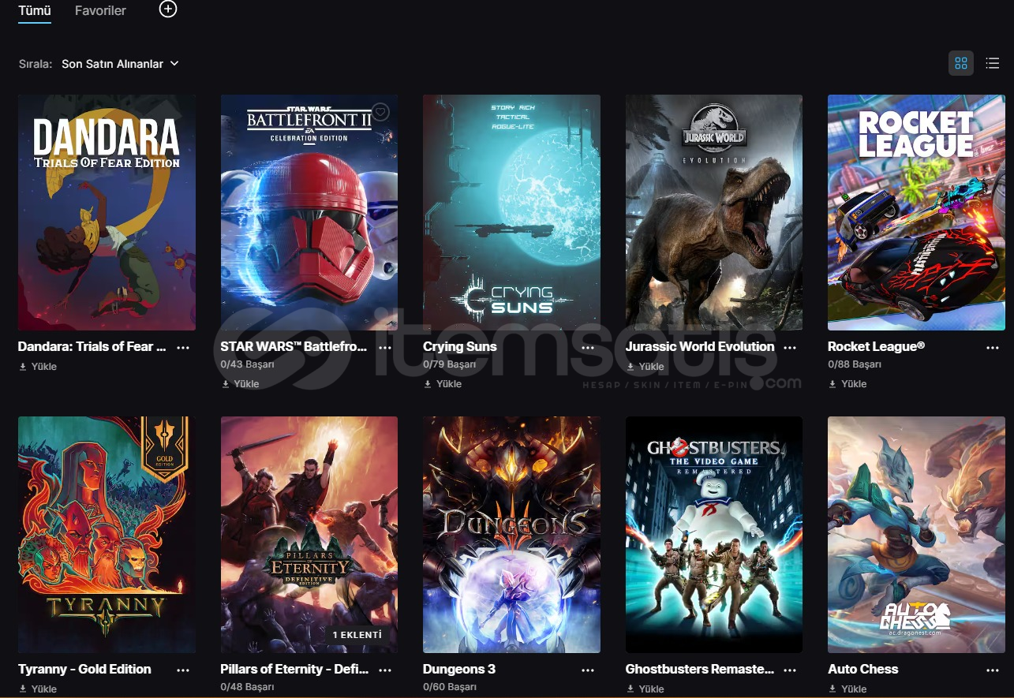Viewport: 1014px width, 698px height.
Task: Open the Son Satın Alınanlar sort dropdown
Action: click(x=120, y=64)
